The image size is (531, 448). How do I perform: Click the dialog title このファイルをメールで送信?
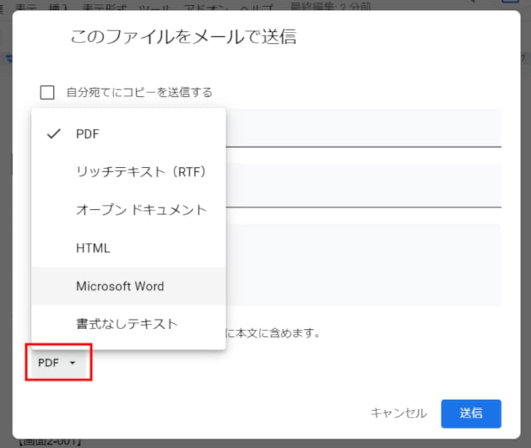pyautogui.click(x=183, y=38)
